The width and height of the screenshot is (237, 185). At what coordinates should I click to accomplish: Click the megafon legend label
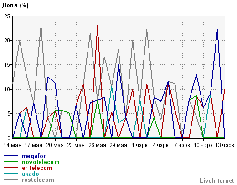tap(34, 156)
